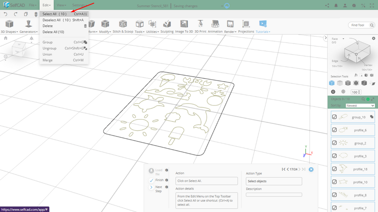Toggle the profile_6 object checkbox
This screenshot has height=212, width=378.
click(334, 130)
